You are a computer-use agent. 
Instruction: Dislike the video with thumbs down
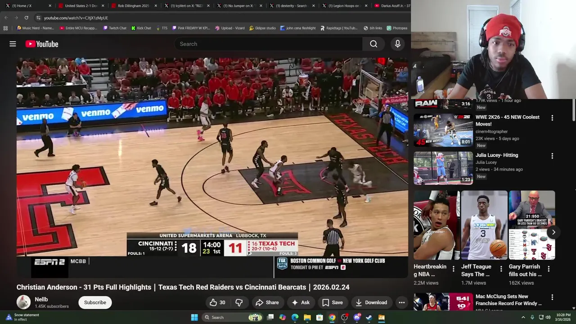(x=239, y=302)
